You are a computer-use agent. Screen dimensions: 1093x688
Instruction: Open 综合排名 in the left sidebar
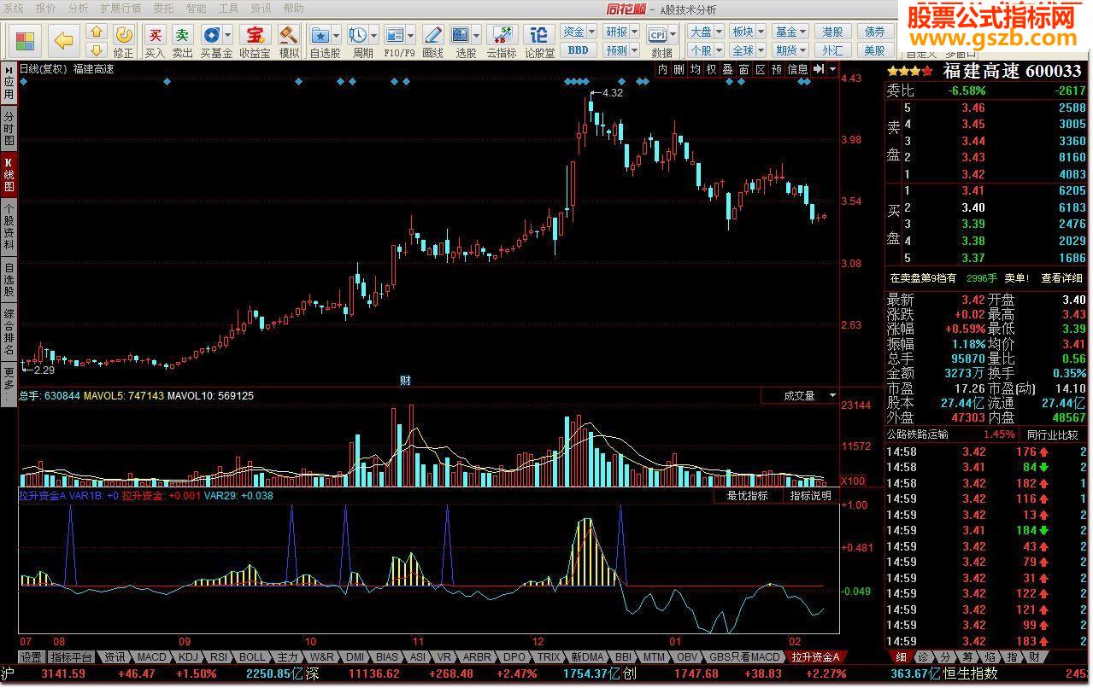(9, 332)
